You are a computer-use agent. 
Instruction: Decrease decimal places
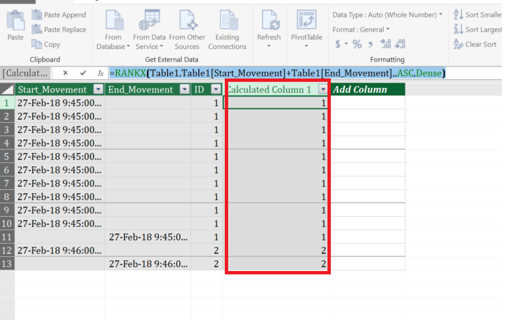400,44
